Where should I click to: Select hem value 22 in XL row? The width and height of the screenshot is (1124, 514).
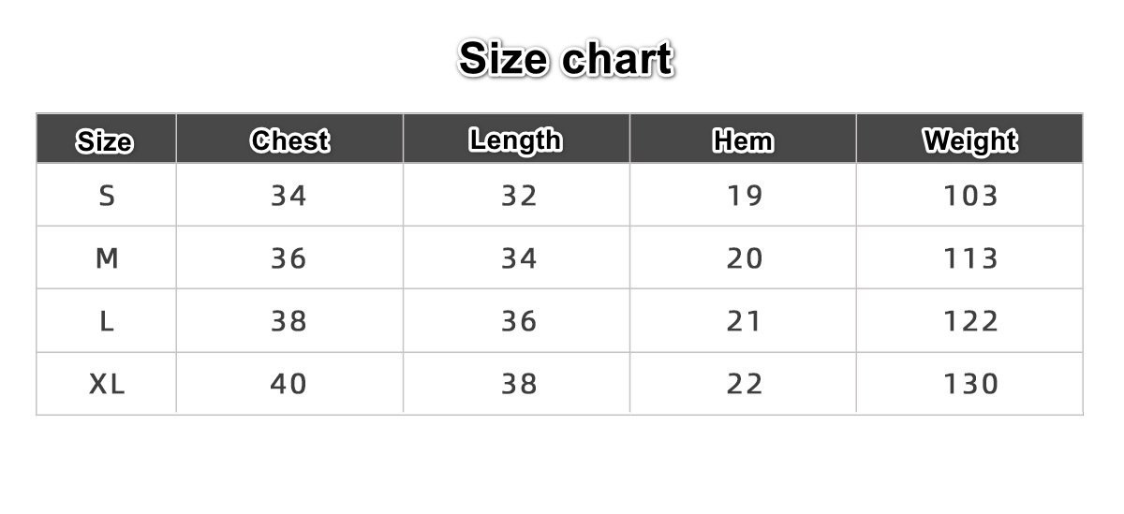point(745,384)
